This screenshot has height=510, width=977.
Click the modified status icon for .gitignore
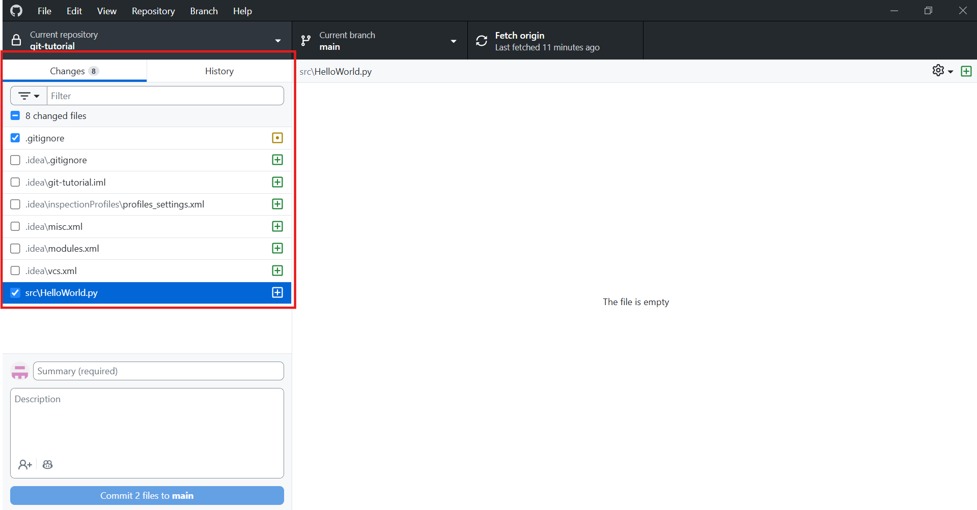[277, 138]
